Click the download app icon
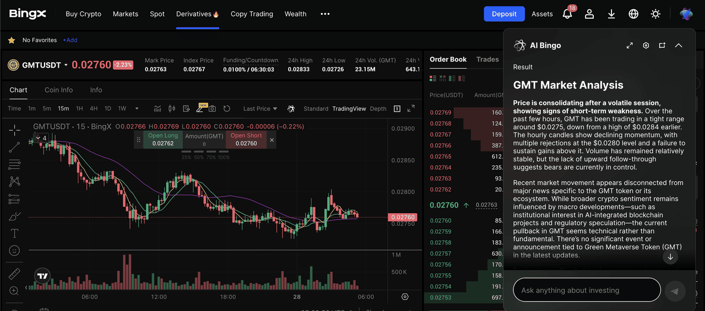705x311 pixels. pyautogui.click(x=611, y=14)
